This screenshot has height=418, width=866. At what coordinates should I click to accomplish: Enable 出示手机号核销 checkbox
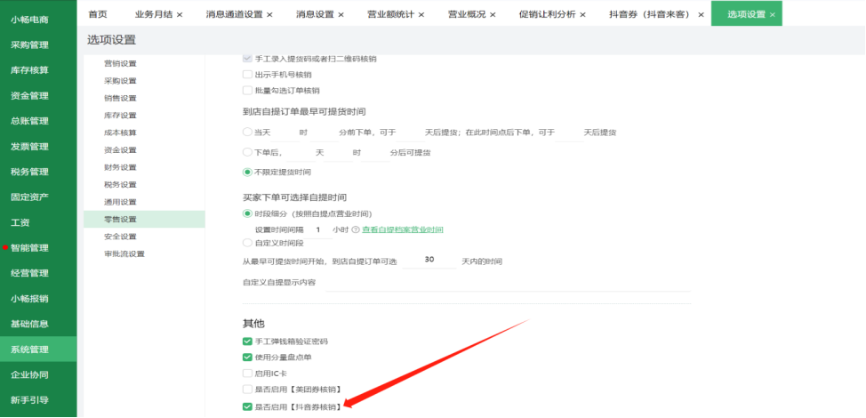247,75
